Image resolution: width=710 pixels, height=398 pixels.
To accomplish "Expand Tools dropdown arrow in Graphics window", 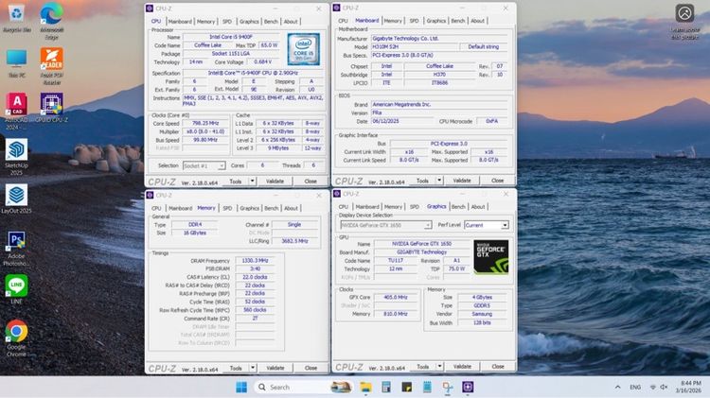I will (x=439, y=367).
